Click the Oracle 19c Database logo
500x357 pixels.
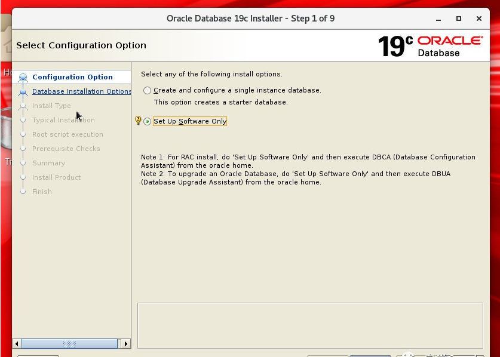point(430,46)
